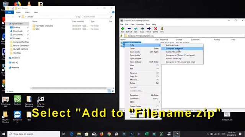This screenshot has width=245, height=137.
Task: Select 'Intel USB 3 eXtensible' folder in Explorer
Action: 44,26
